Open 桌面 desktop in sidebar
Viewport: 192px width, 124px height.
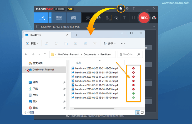coord(33,82)
